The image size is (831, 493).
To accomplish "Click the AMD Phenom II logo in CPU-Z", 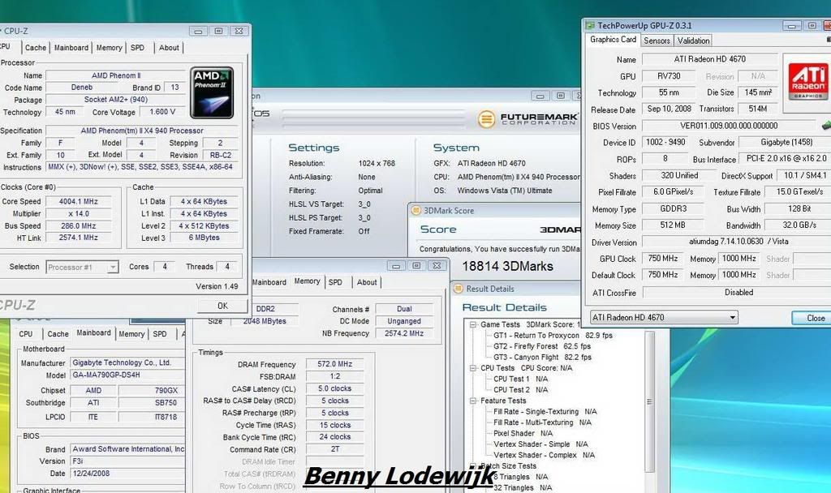I will 212,92.
